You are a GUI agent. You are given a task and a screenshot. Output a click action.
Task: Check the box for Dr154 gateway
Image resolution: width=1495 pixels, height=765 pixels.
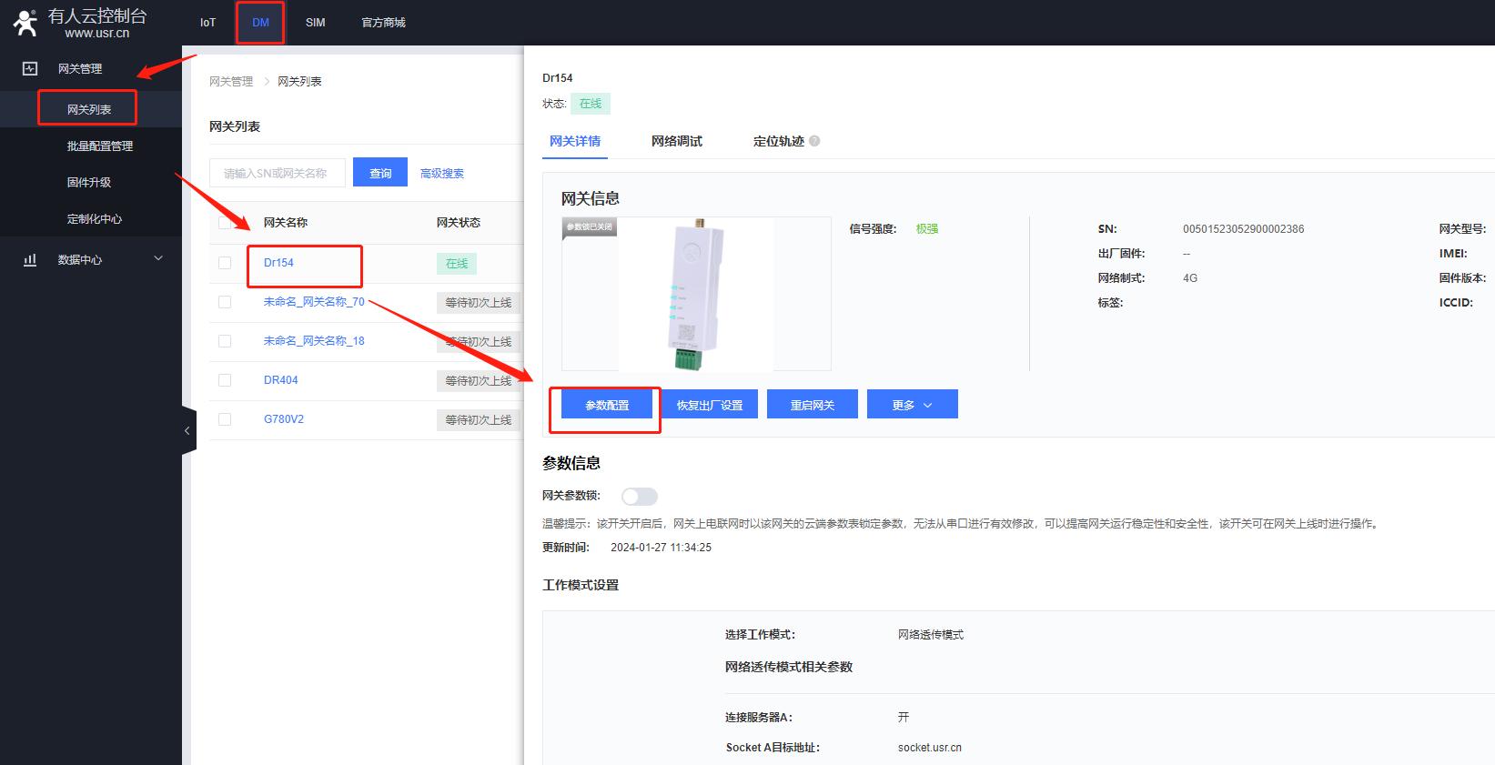pyautogui.click(x=225, y=263)
